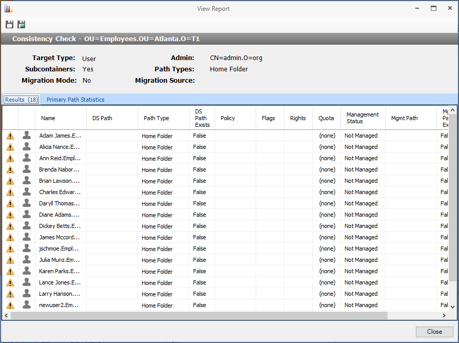The height and width of the screenshot is (343, 459).
Task: Select the Karen Parks row name
Action: [59, 271]
